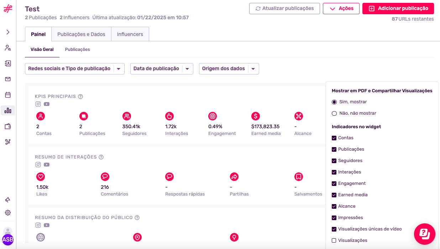
Task: Click the 350.41k Seguidores value
Action: tap(131, 126)
